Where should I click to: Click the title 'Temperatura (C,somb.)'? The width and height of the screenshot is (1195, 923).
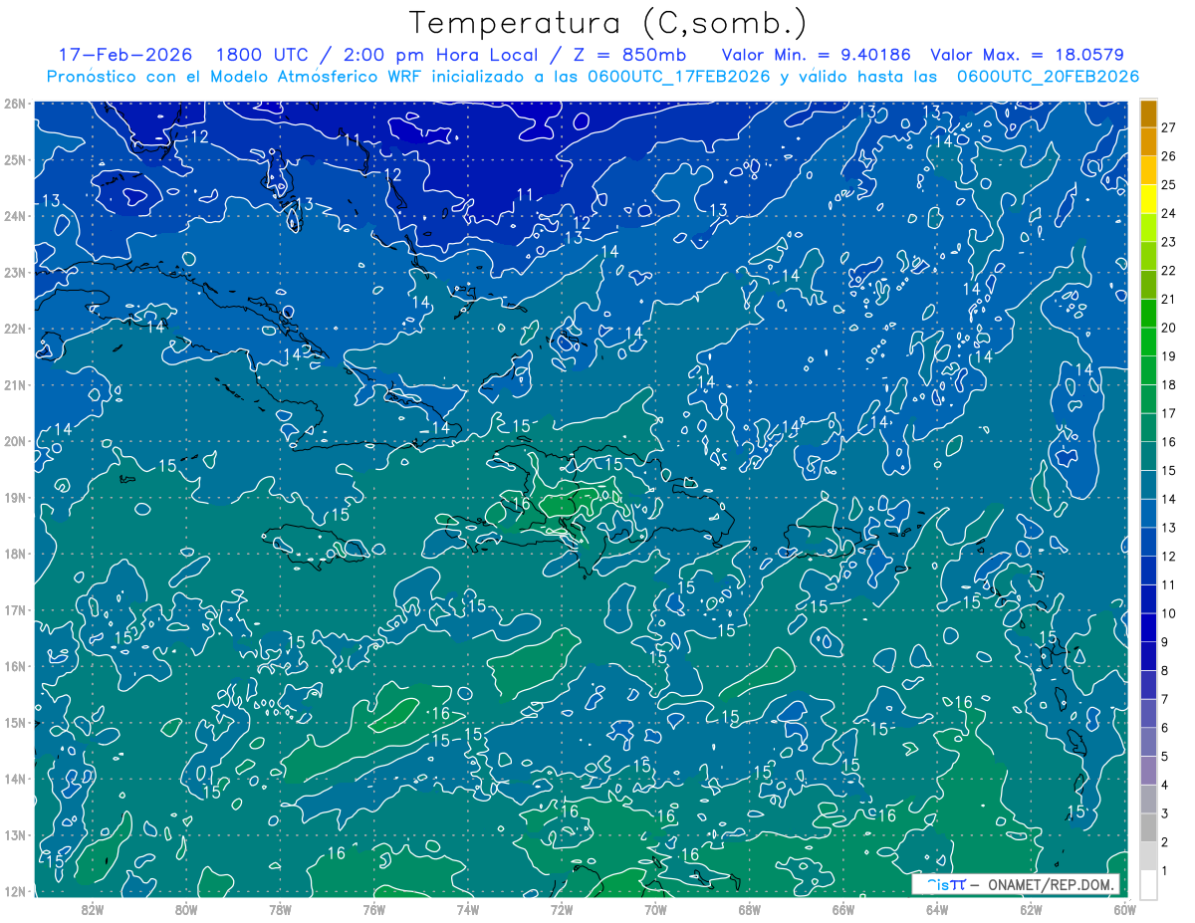pos(608,24)
